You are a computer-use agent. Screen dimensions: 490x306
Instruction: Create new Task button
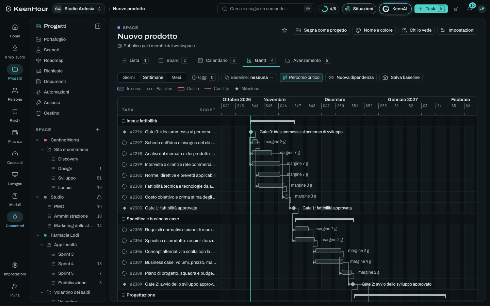coord(431,9)
